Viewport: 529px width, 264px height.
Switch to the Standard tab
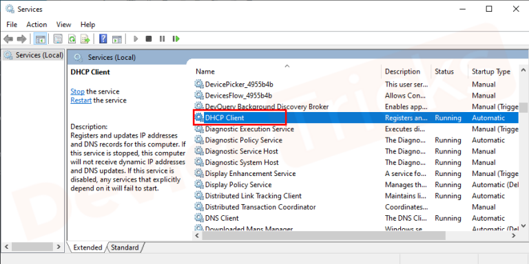point(125,247)
